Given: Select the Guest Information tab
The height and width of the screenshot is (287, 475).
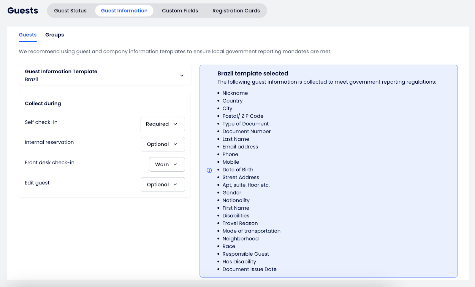Looking at the screenshot, I should (x=124, y=11).
